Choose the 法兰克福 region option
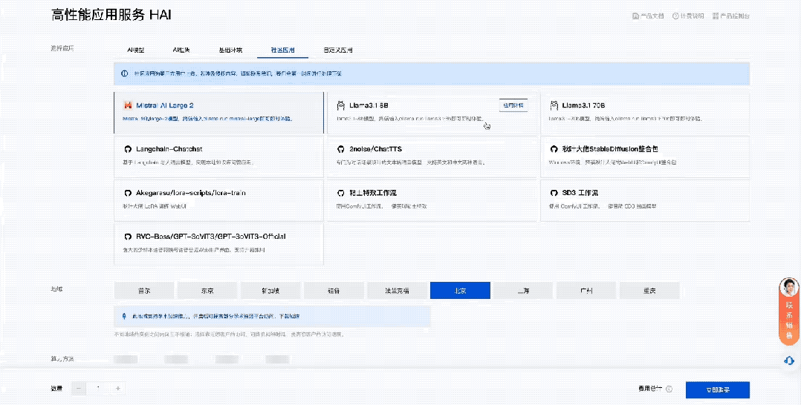 click(x=397, y=290)
